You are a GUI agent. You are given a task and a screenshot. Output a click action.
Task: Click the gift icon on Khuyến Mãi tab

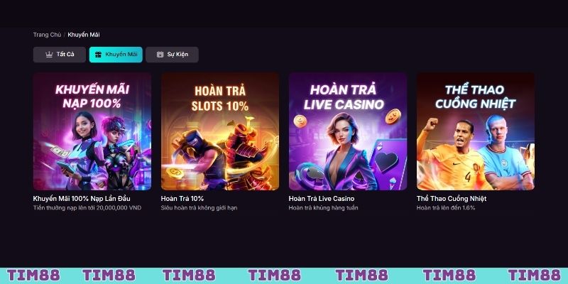click(98, 55)
